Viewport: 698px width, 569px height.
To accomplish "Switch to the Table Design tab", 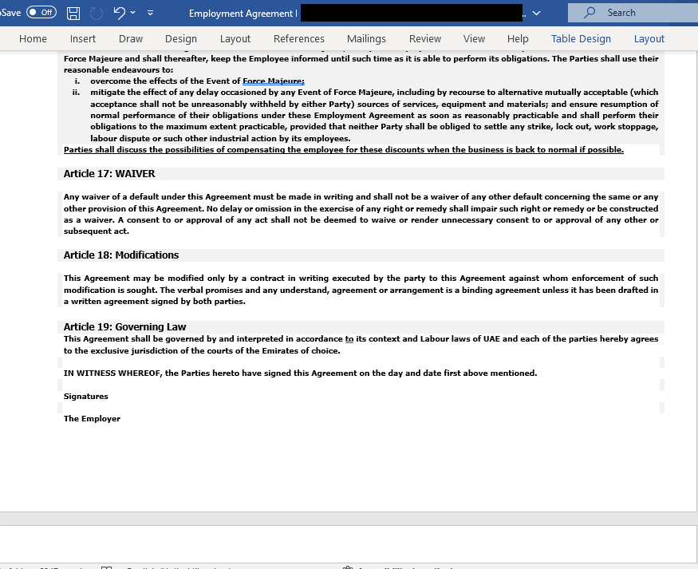I will pyautogui.click(x=581, y=39).
